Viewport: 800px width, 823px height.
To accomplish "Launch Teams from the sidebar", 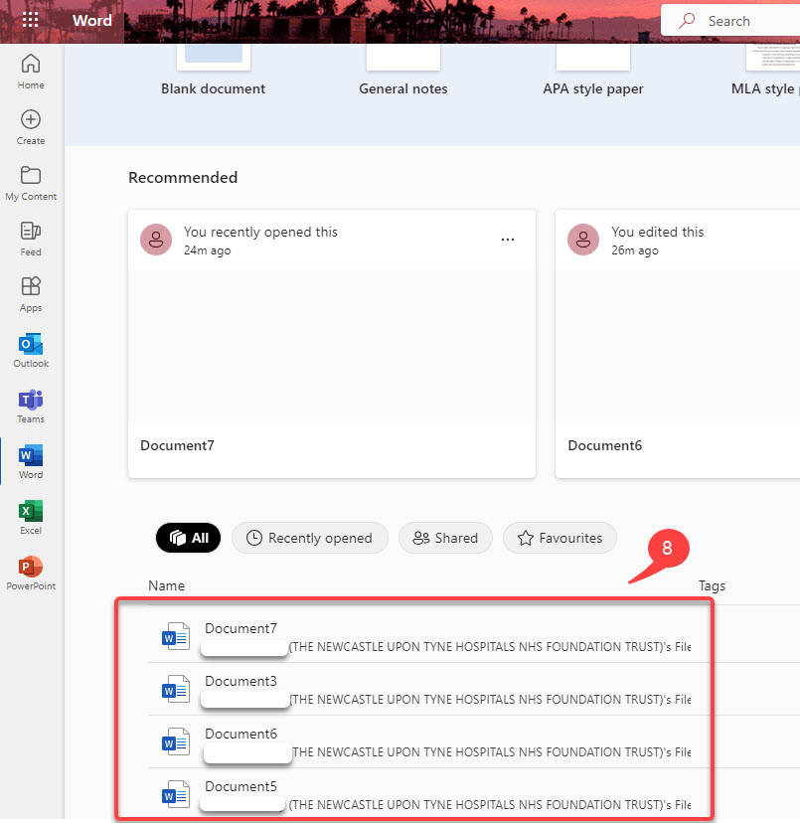I will coord(31,406).
